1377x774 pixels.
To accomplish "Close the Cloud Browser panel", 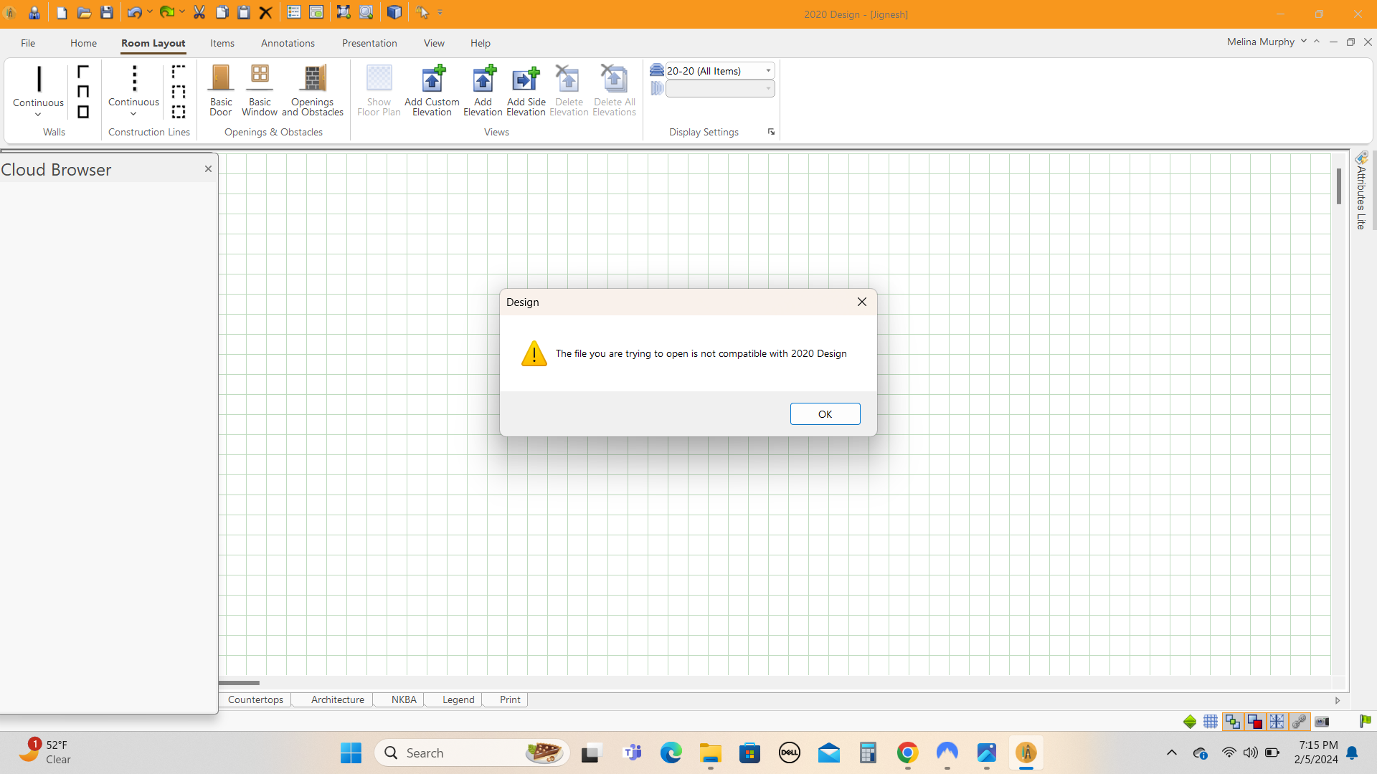I will [x=208, y=169].
